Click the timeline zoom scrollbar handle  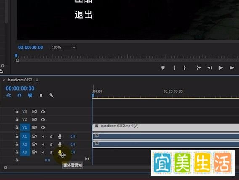[5, 167]
